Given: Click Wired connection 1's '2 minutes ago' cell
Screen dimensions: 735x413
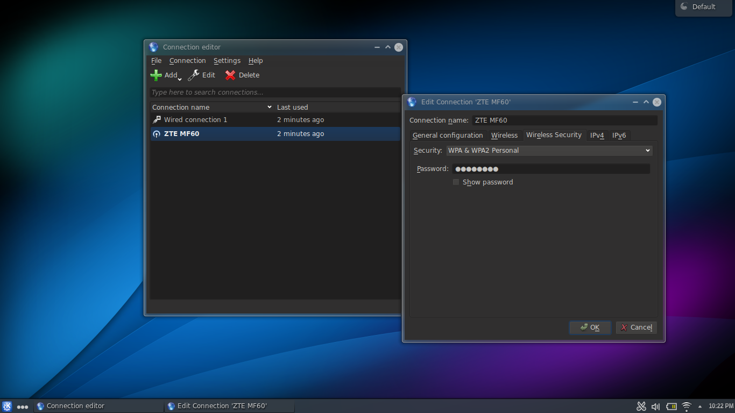Looking at the screenshot, I should [x=300, y=120].
